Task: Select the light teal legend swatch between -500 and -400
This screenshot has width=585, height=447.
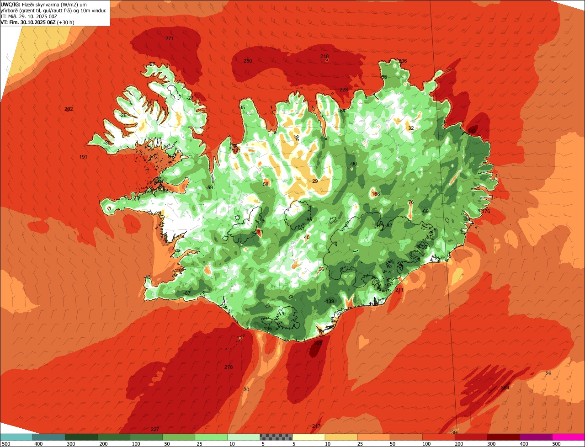Action: pyautogui.click(x=16, y=437)
